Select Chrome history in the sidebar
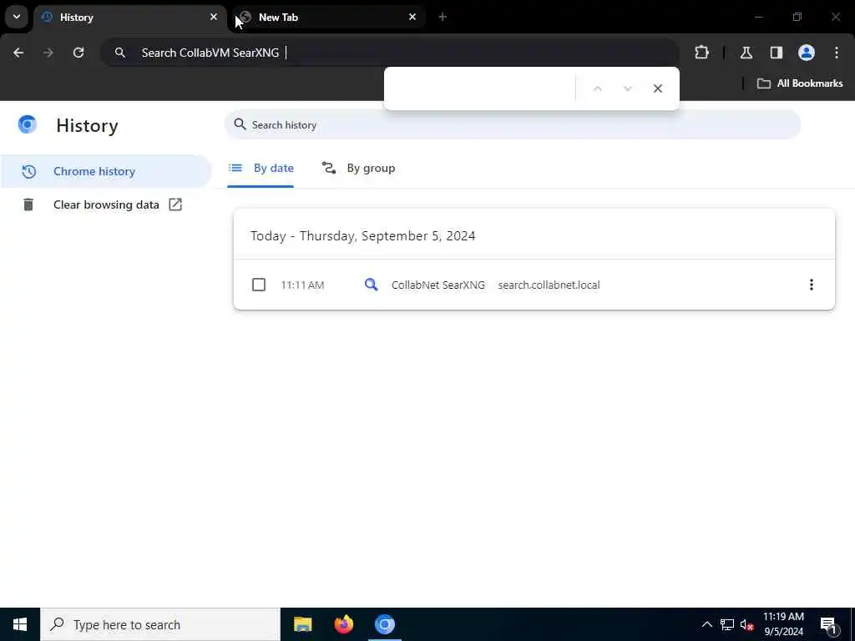This screenshot has height=641, width=855. 106,171
